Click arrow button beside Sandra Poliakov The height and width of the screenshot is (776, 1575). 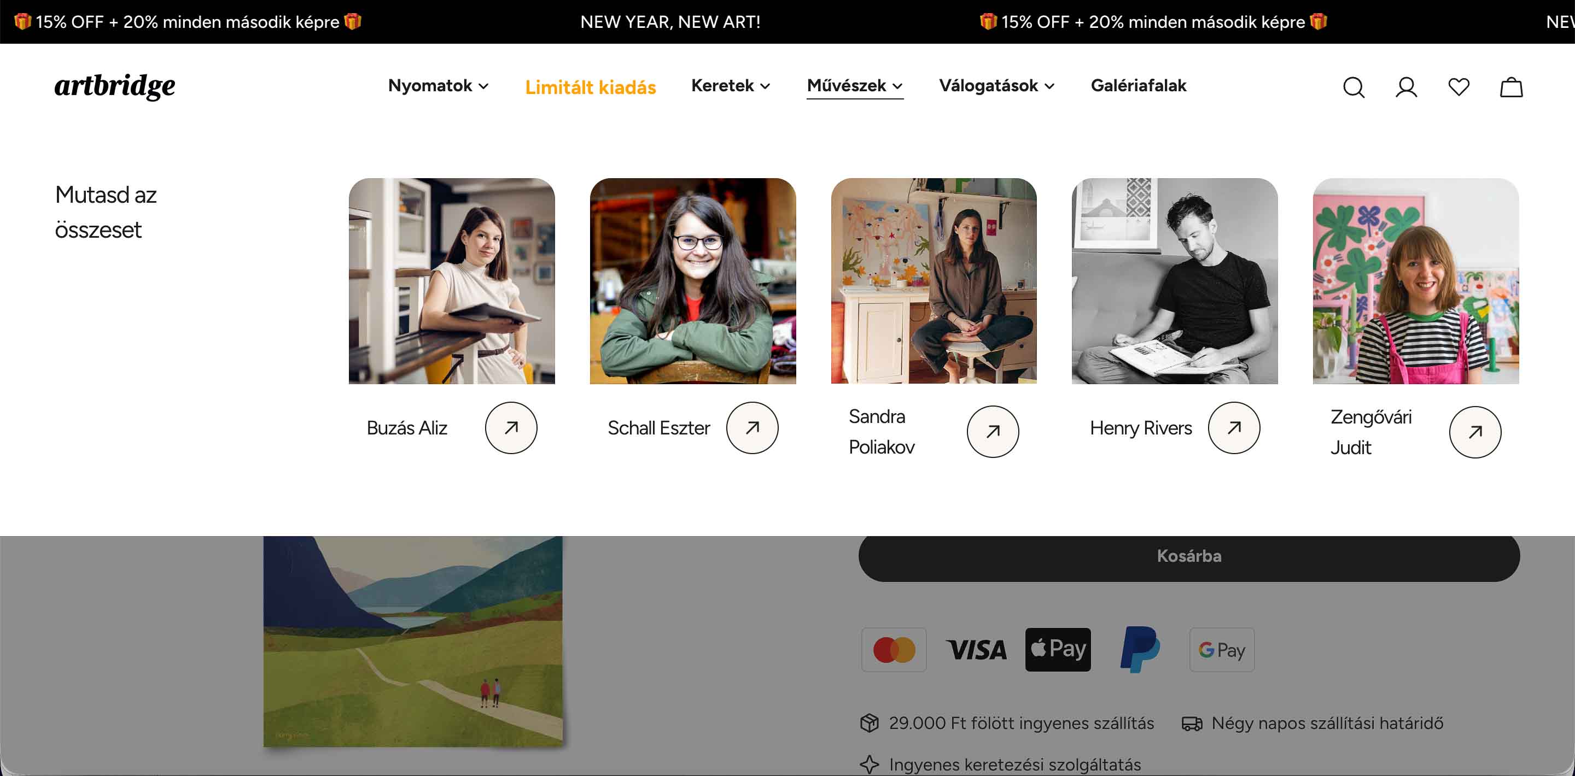(x=993, y=431)
